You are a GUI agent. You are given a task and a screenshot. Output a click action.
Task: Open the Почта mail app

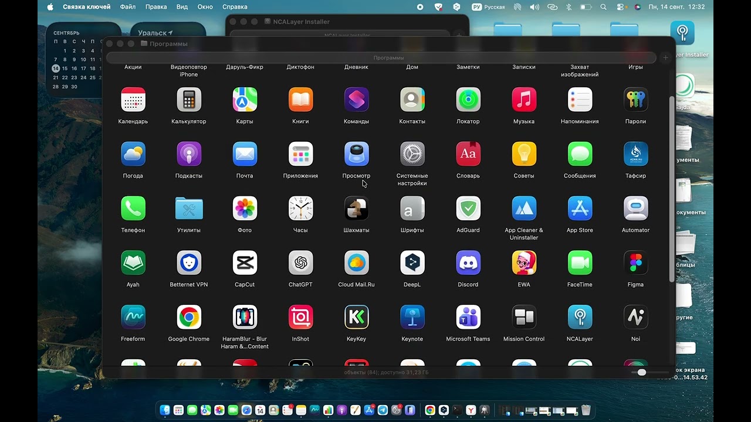245,154
